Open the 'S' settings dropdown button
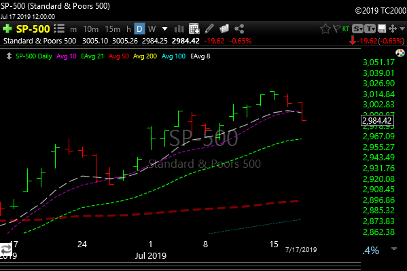 [357, 29]
